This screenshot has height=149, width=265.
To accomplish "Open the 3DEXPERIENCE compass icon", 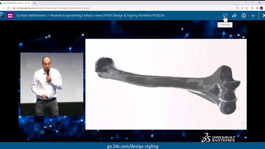I will click(2, 16).
